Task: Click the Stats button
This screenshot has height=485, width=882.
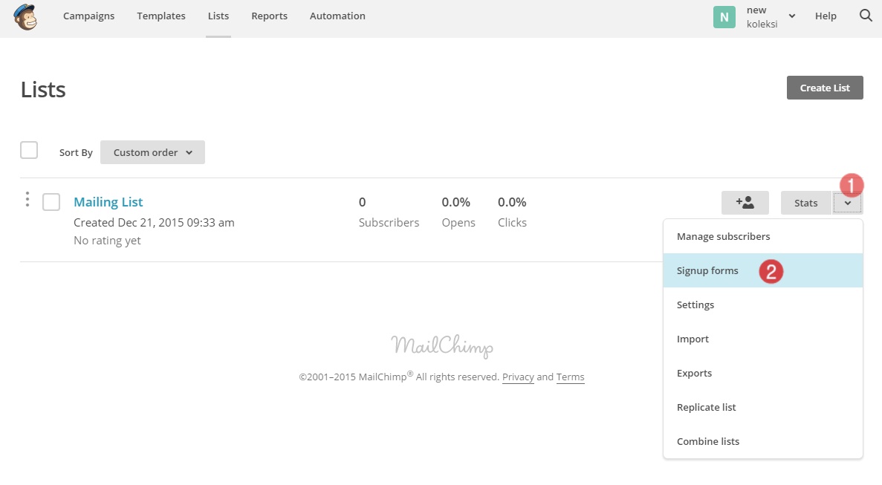Action: (x=806, y=203)
